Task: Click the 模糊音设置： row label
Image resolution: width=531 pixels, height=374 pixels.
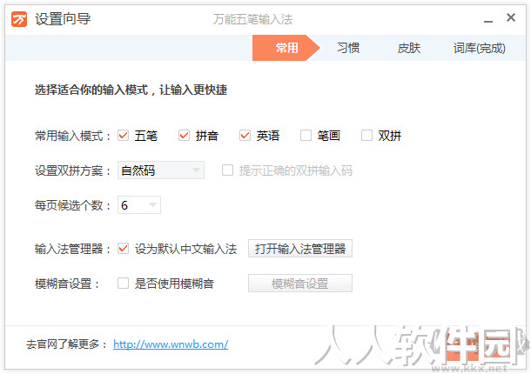Action: 67,284
